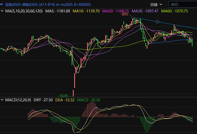197x134 pixels.
Task: Click the double-arrow icon beside the contract title
Action: pos(2,4)
